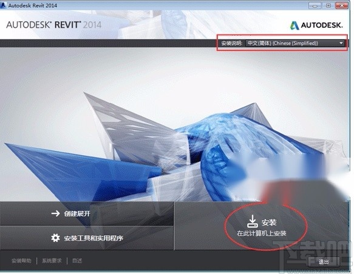Minimize the Autodesk Revit 2014 installer window

point(315,5)
